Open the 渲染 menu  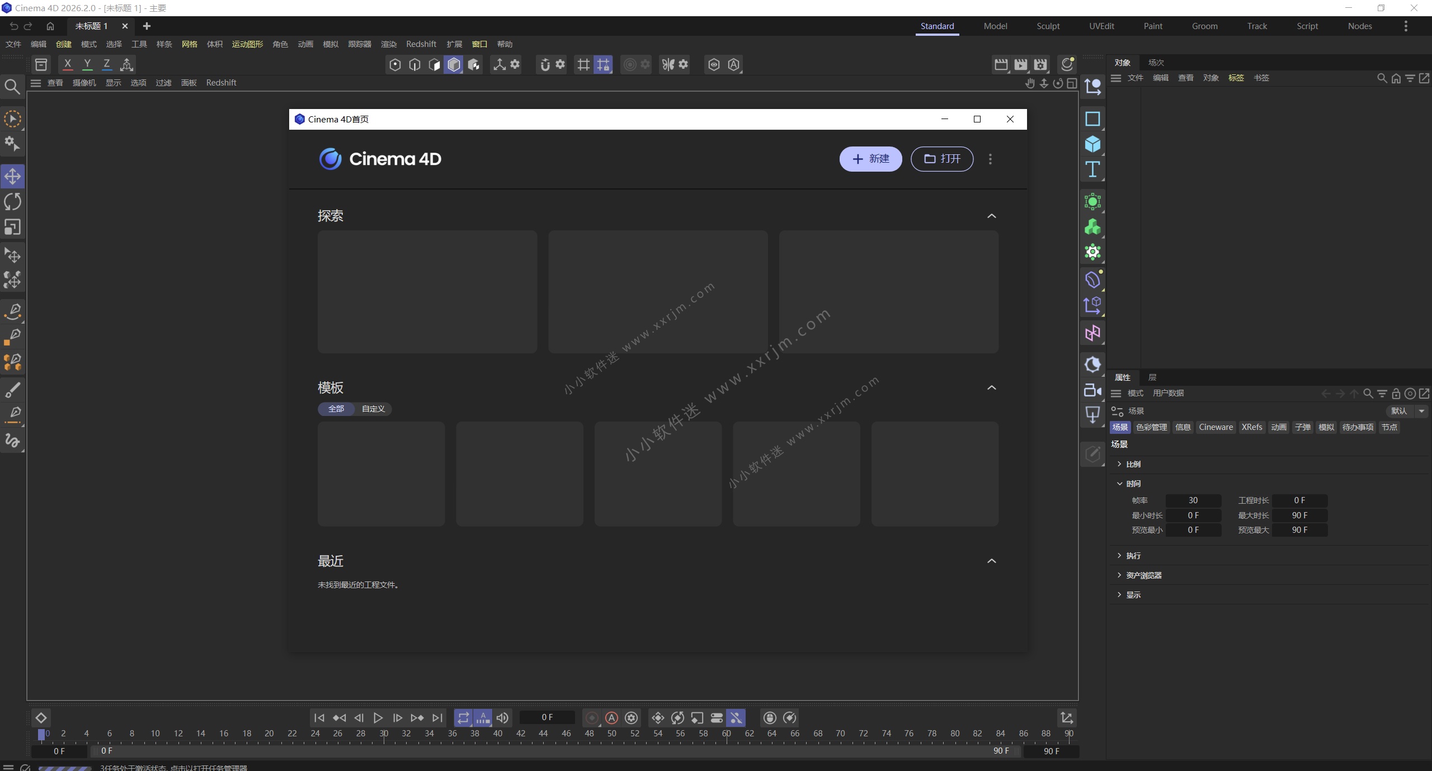[x=388, y=44]
